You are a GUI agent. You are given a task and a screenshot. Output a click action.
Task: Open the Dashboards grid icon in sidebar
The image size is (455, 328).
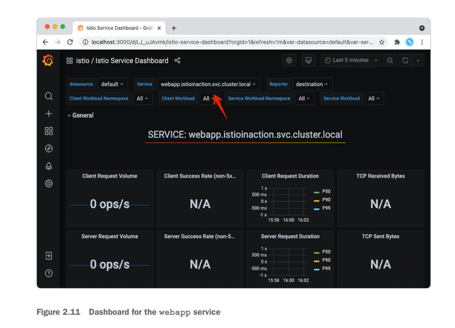pyautogui.click(x=49, y=131)
